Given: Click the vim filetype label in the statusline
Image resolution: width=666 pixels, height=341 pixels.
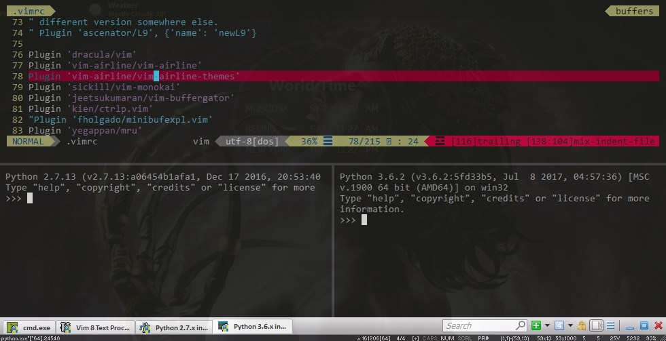Looking at the screenshot, I should [x=201, y=142].
